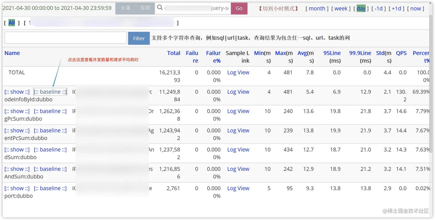Screen dimensions: 435x220
Task: Choose the week time range
Action: coord(341,9)
